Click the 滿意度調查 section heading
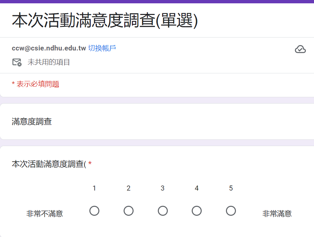Image resolution: width=314 pixels, height=237 pixels. [x=32, y=121]
